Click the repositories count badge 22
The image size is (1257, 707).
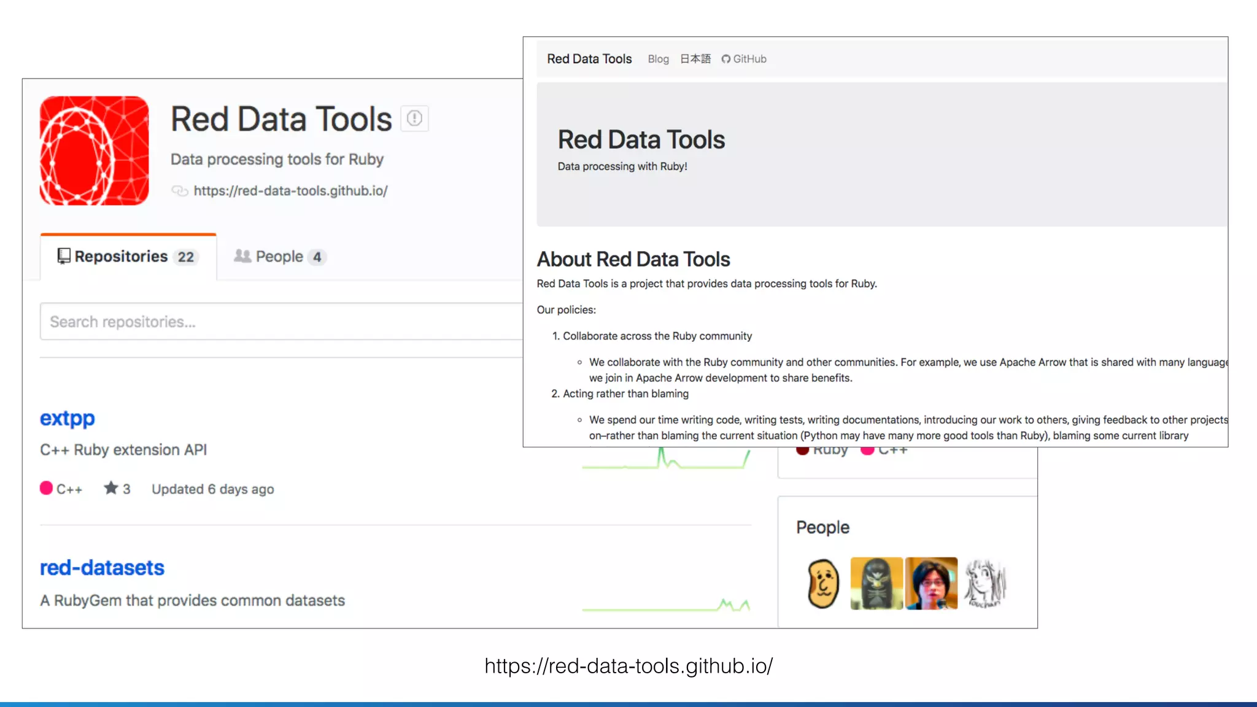(186, 257)
